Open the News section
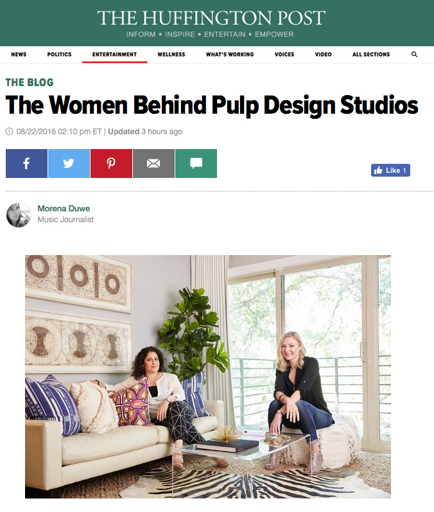This screenshot has width=434, height=512. tap(19, 55)
